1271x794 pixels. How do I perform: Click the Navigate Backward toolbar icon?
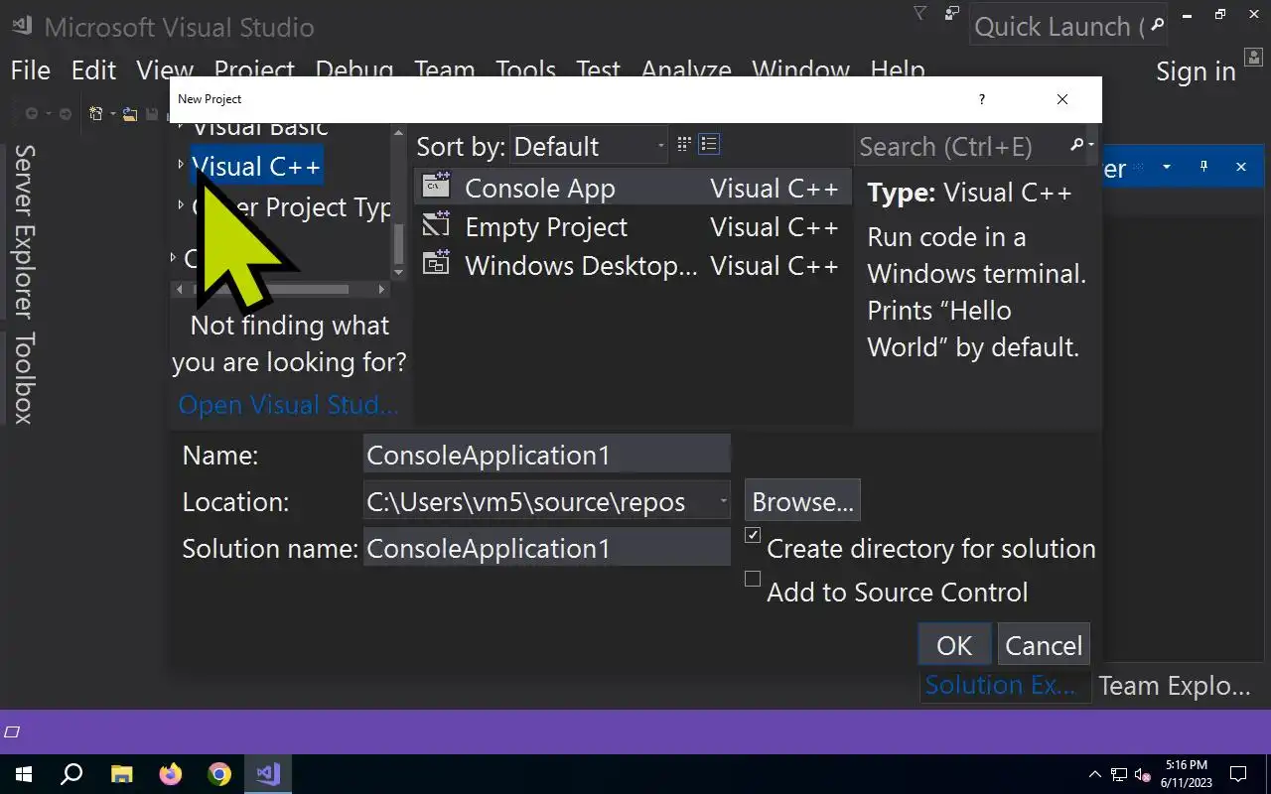point(33,114)
